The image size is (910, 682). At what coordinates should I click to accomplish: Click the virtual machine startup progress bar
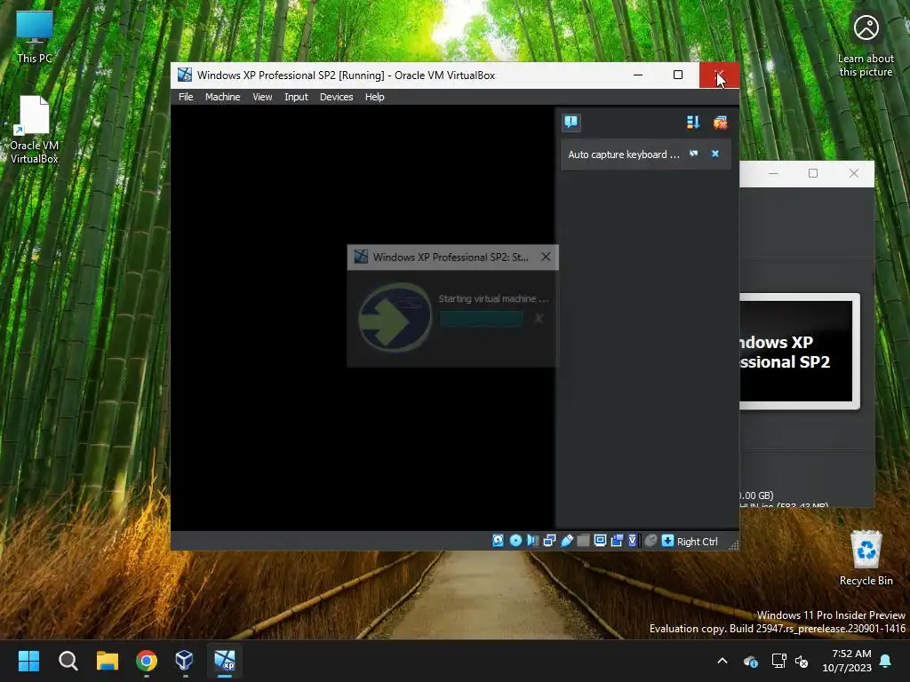click(x=481, y=319)
